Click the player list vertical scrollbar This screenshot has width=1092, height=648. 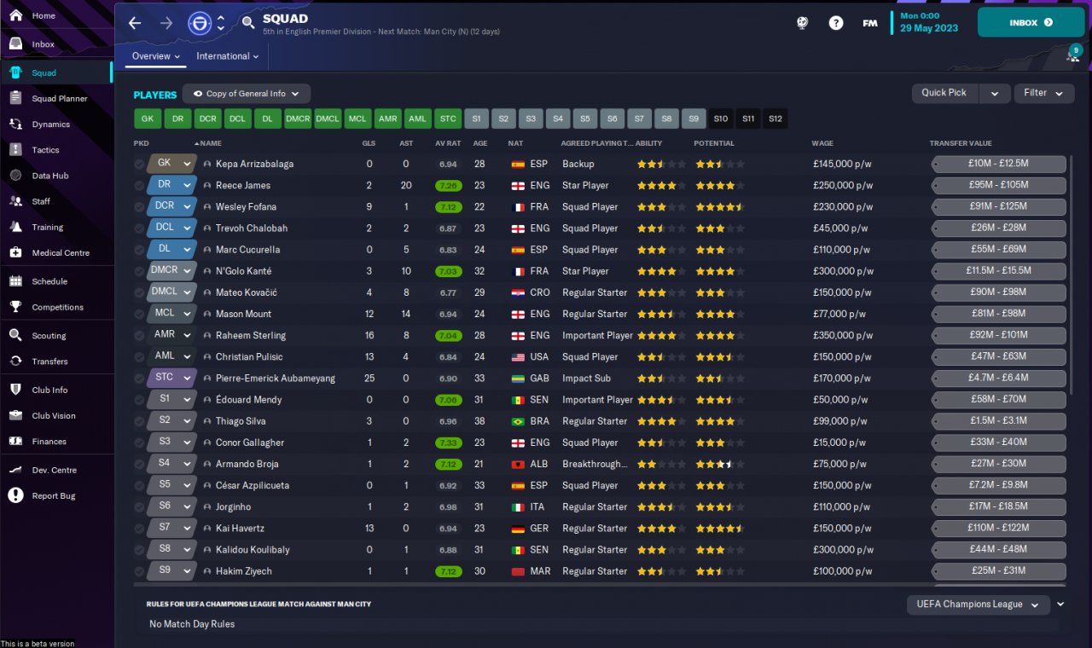point(1071,273)
